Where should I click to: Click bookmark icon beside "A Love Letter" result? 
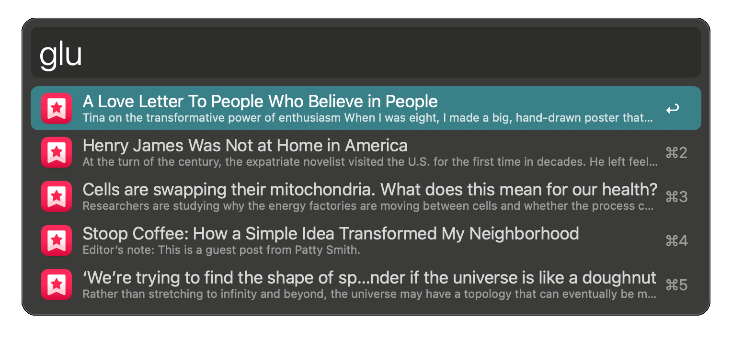pyautogui.click(x=57, y=108)
